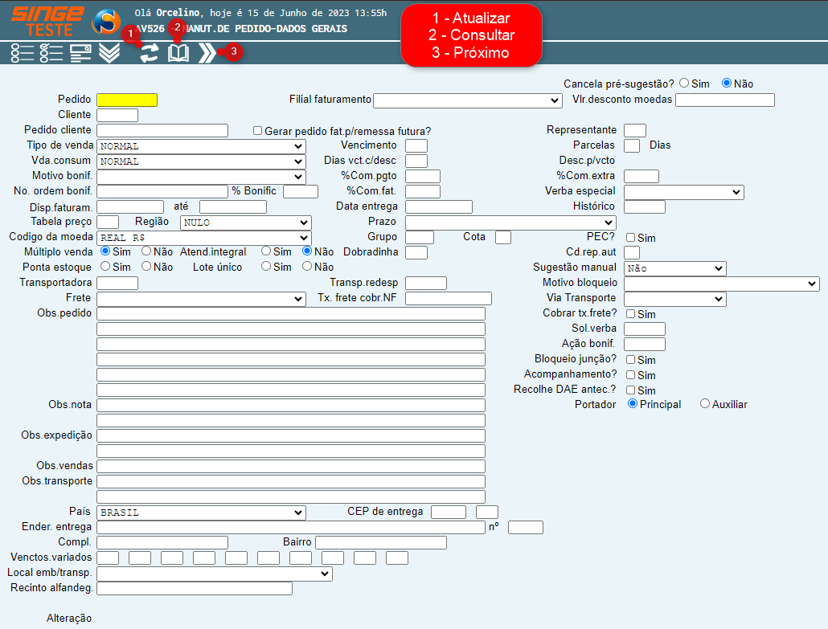
Task: Click the No. ordem bonif. field
Action: pos(162,191)
